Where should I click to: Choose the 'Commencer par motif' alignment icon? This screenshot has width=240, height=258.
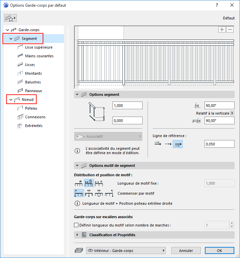[79, 193]
